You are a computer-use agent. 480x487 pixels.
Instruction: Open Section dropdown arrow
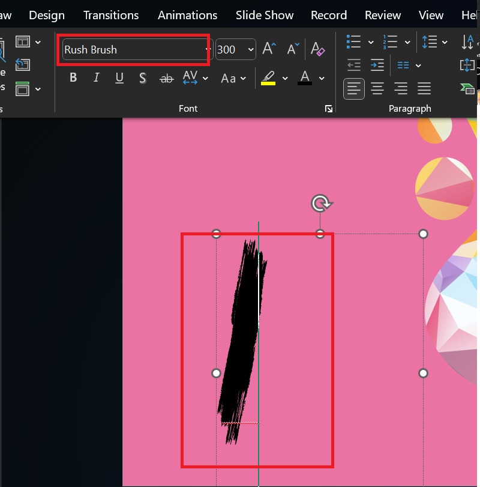pos(38,89)
